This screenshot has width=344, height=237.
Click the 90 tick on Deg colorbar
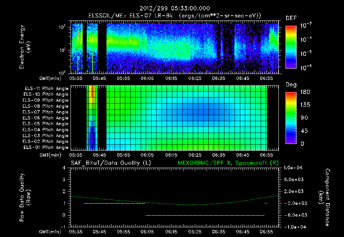(x=304, y=118)
